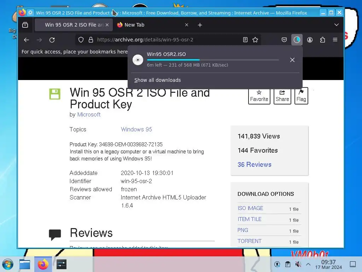Toggle the downloads panel button
Image resolution: width=362 pixels, height=272 pixels.
297,40
